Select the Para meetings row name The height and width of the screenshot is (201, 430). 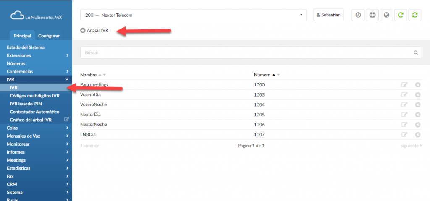94,84
